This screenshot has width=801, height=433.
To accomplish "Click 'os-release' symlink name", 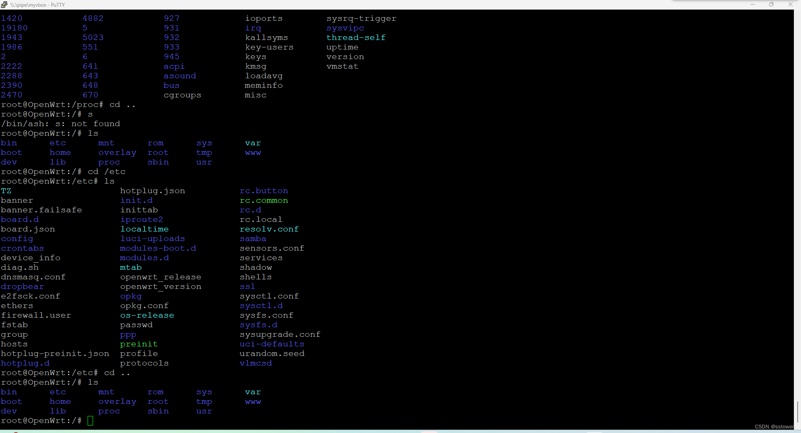I will [147, 315].
